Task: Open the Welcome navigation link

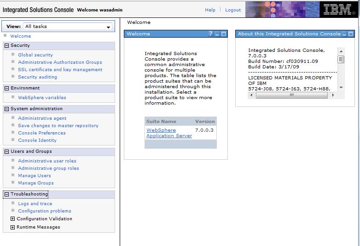Action: pos(20,36)
